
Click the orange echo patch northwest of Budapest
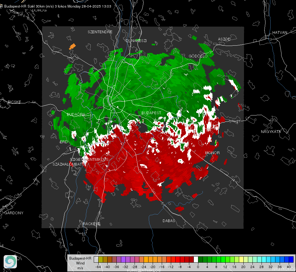(x=72, y=47)
